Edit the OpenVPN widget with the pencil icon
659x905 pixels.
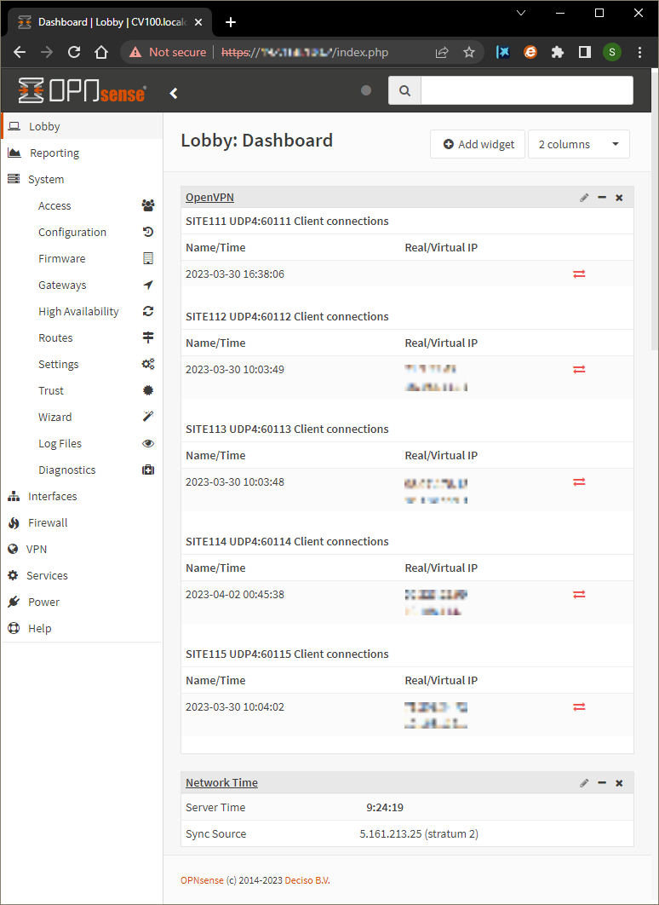(x=584, y=197)
